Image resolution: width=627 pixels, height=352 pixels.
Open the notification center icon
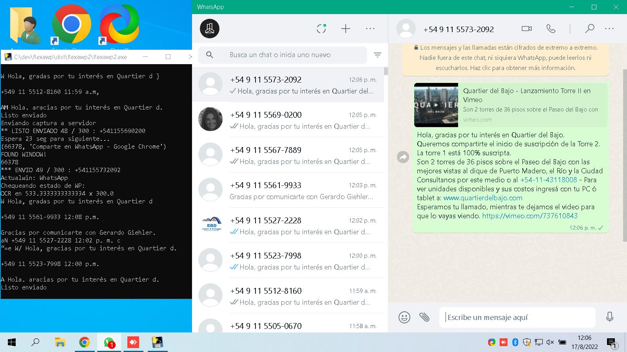(x=612, y=343)
